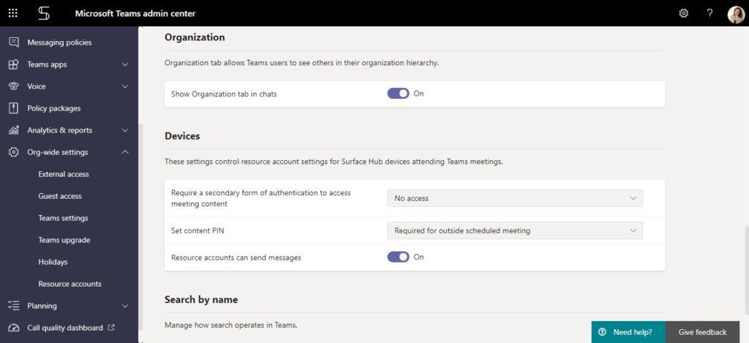
Task: Click the Voice phone icon
Action: (14, 86)
